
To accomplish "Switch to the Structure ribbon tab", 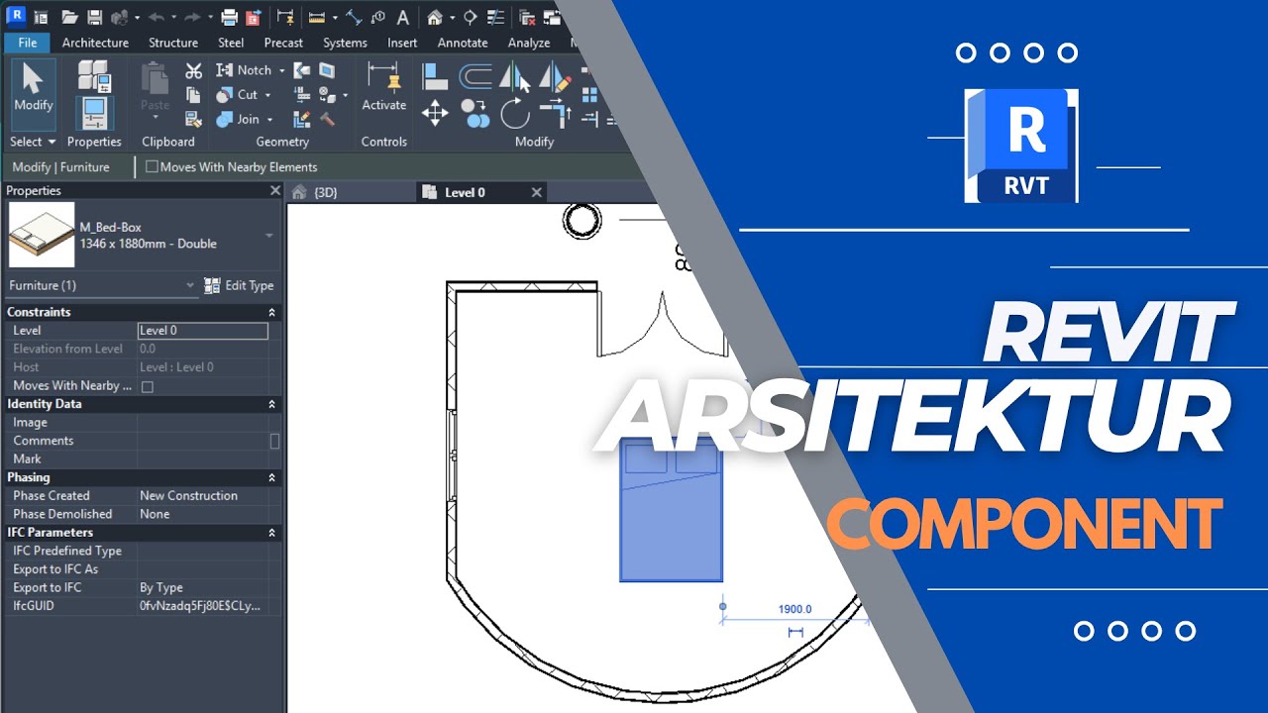I will [x=173, y=43].
